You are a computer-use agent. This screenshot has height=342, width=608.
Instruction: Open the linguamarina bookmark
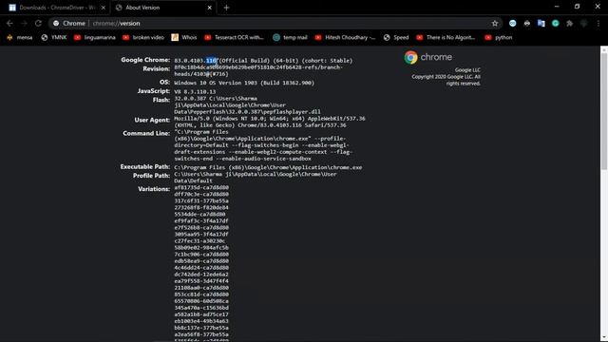click(95, 38)
